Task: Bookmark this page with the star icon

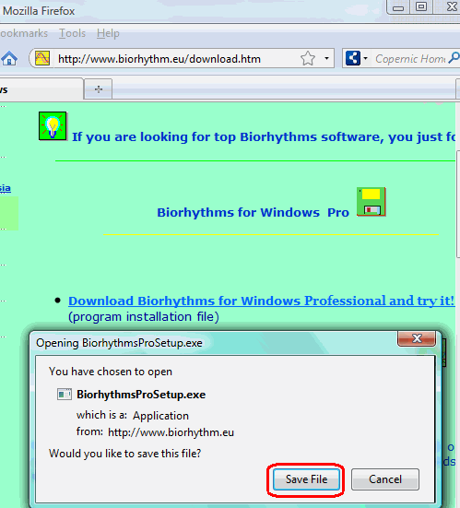Action: [307, 59]
